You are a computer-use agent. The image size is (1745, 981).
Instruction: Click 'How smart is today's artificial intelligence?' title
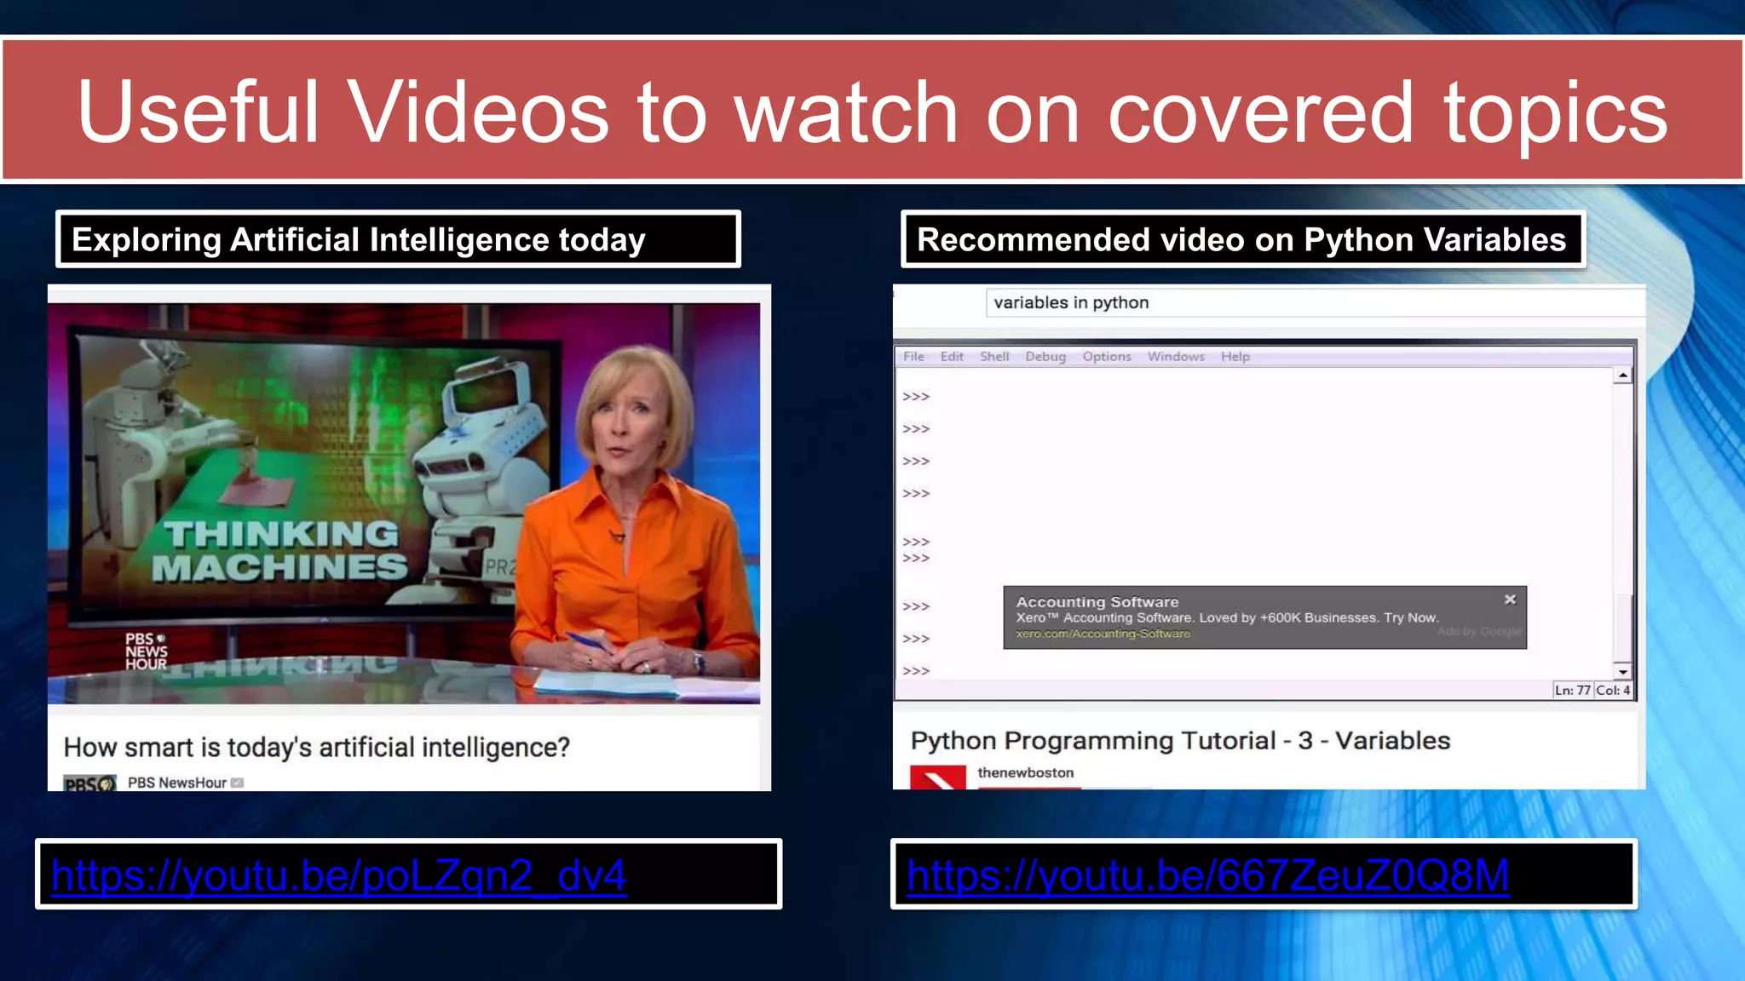click(316, 747)
